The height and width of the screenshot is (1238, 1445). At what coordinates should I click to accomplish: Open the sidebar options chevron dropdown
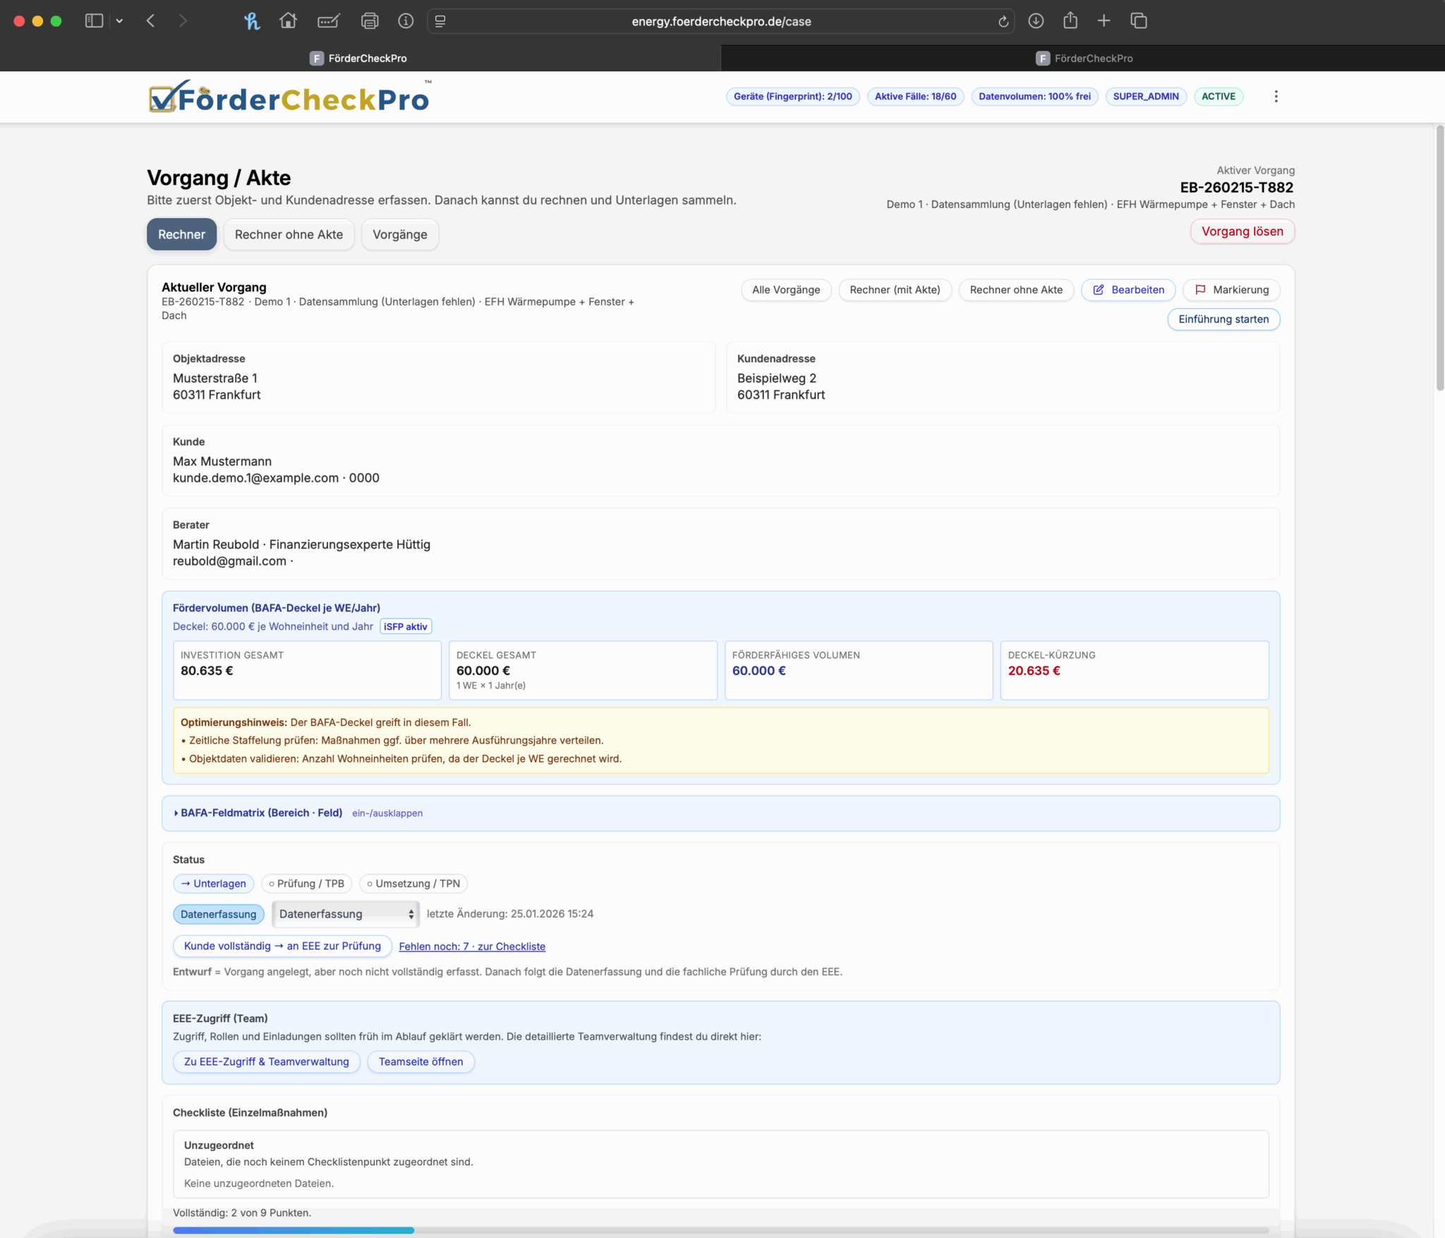click(x=119, y=21)
